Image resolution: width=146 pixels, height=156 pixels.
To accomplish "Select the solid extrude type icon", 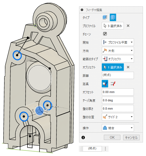I will point(105,17).
